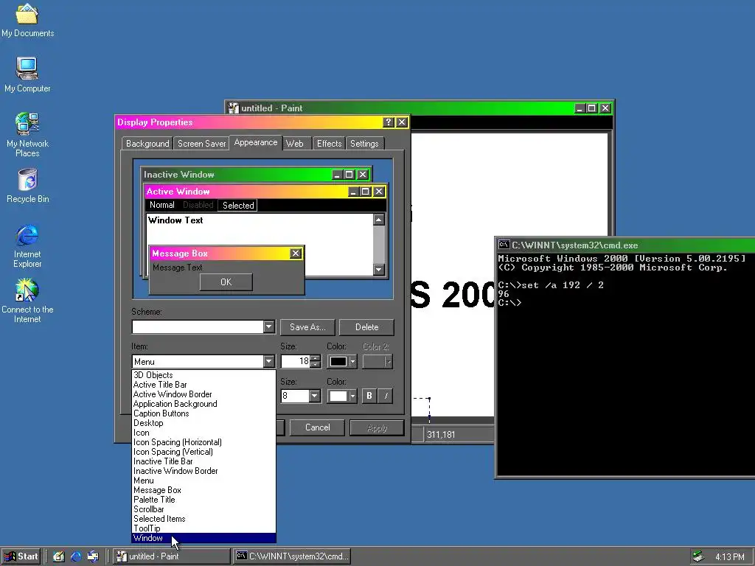This screenshot has width=755, height=566.
Task: Choose Selected Items in item list
Action: (203, 519)
